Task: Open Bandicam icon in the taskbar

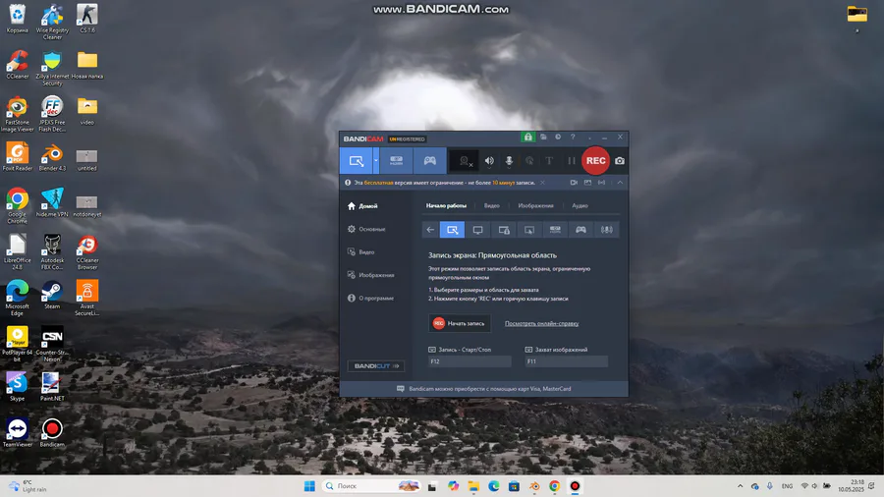Action: 575,486
